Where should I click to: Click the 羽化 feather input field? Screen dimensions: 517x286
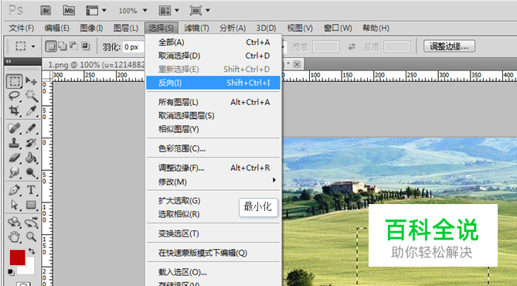[134, 47]
